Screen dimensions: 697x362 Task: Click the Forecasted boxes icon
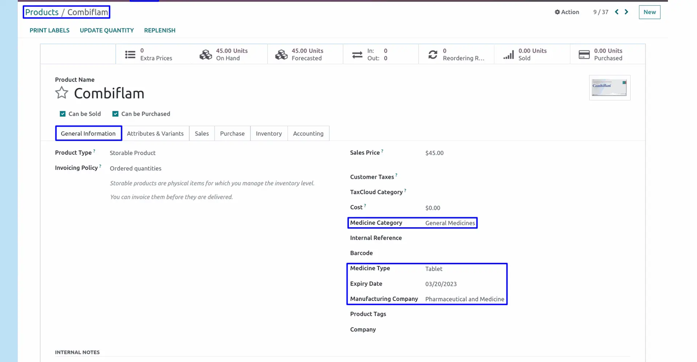(x=281, y=54)
